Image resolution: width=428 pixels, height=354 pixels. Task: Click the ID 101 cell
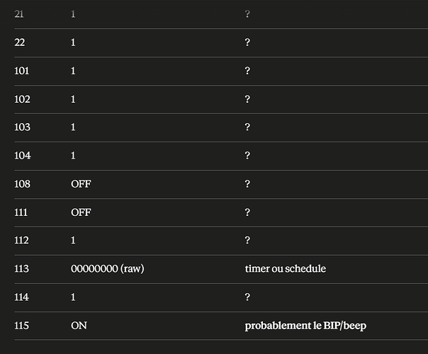21,71
